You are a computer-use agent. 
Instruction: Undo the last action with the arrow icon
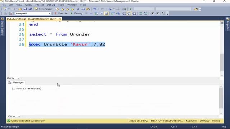coord(95,9)
